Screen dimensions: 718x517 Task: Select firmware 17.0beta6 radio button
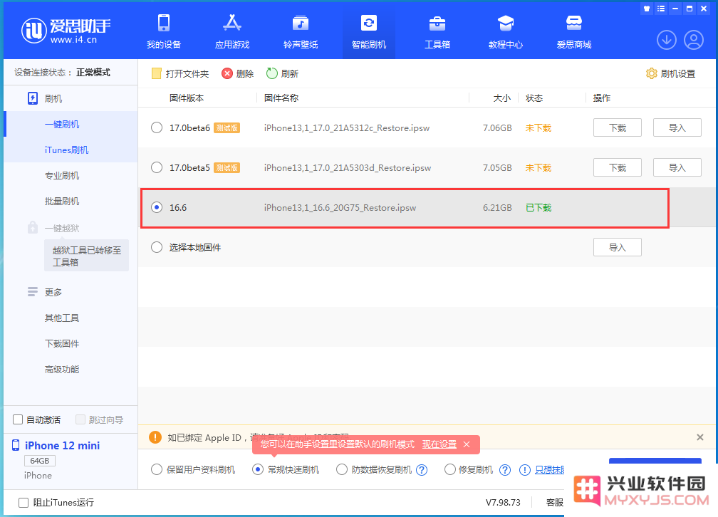click(x=157, y=127)
